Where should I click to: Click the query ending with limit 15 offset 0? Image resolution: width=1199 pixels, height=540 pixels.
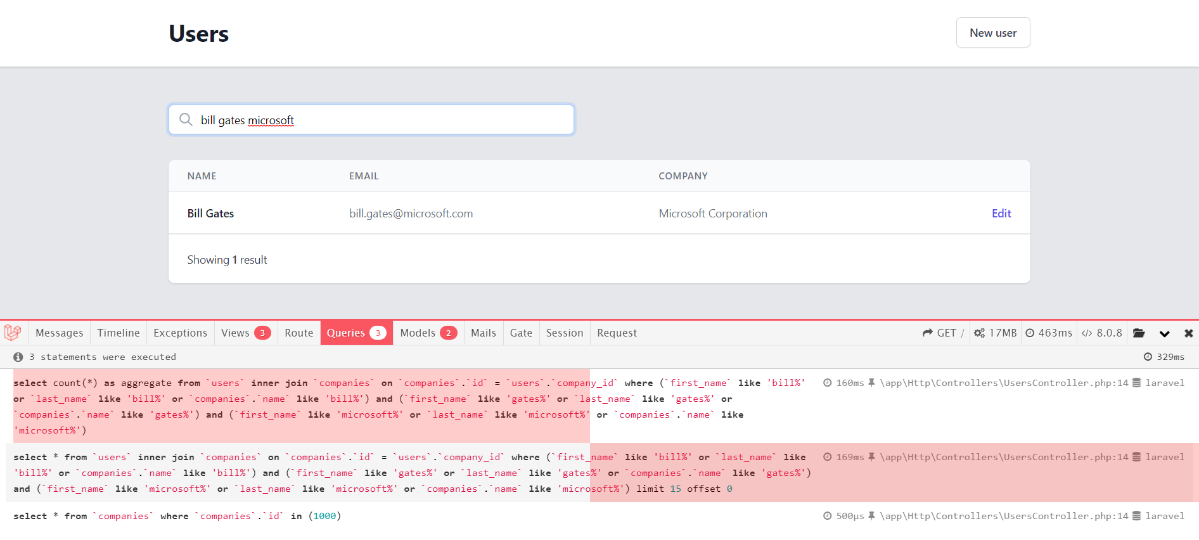click(413, 473)
